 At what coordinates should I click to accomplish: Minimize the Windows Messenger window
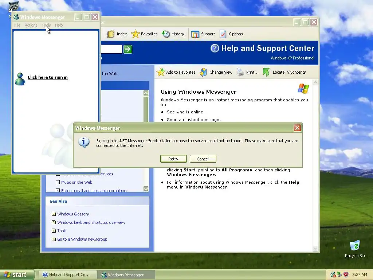(78, 17)
